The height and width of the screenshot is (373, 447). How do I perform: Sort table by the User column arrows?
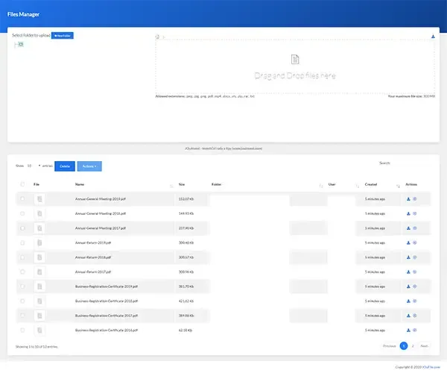357,186
